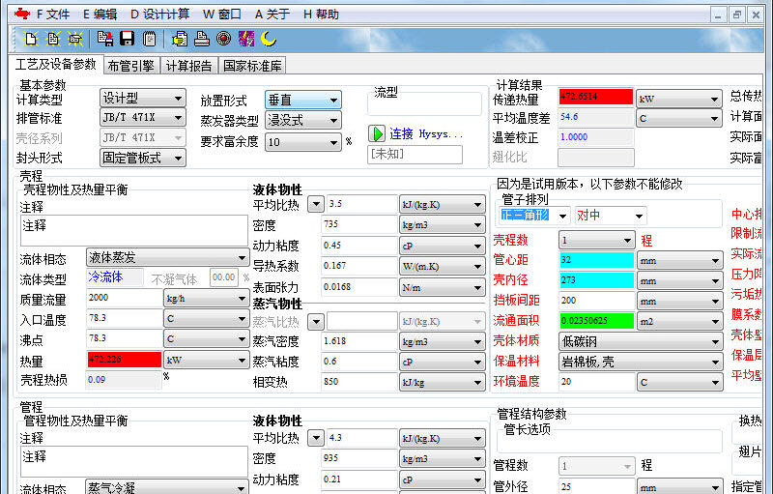Click the notebook icon right of save

149,39
